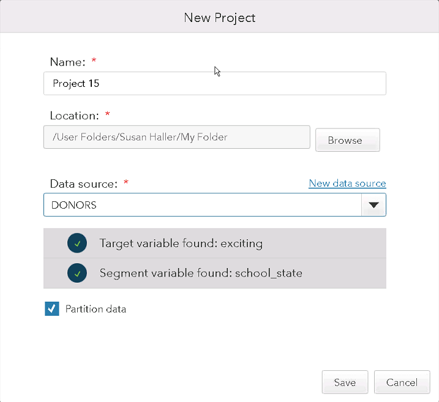
Task: Open the New data source link
Action: click(x=347, y=183)
